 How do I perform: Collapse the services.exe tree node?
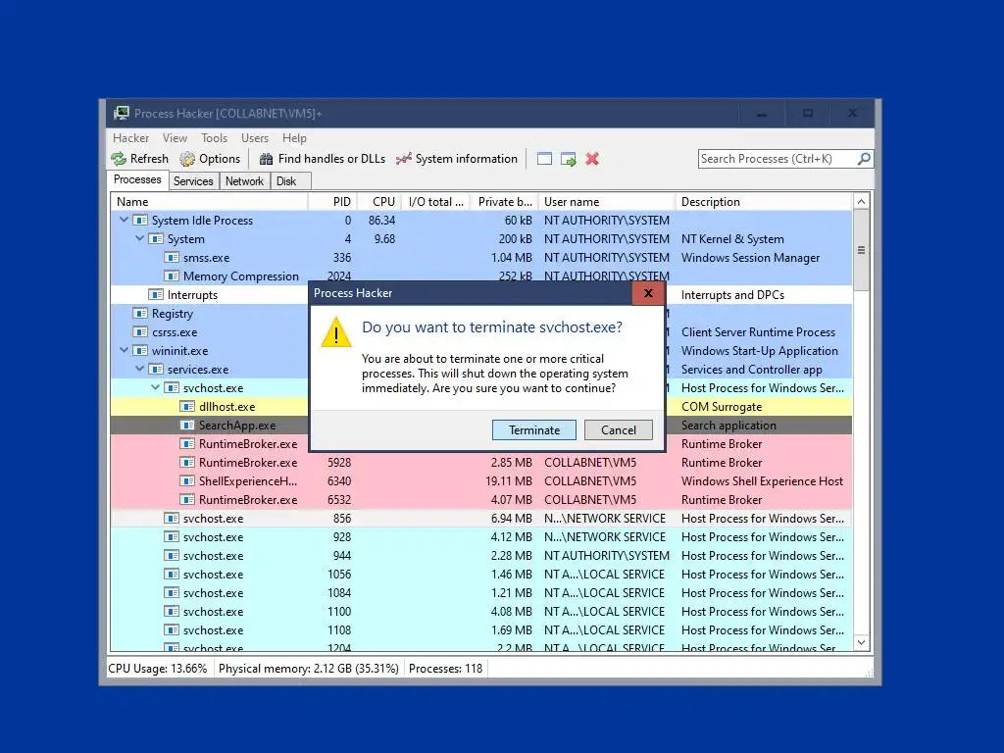[139, 369]
